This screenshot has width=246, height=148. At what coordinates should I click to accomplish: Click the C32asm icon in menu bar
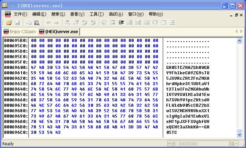point(8,14)
